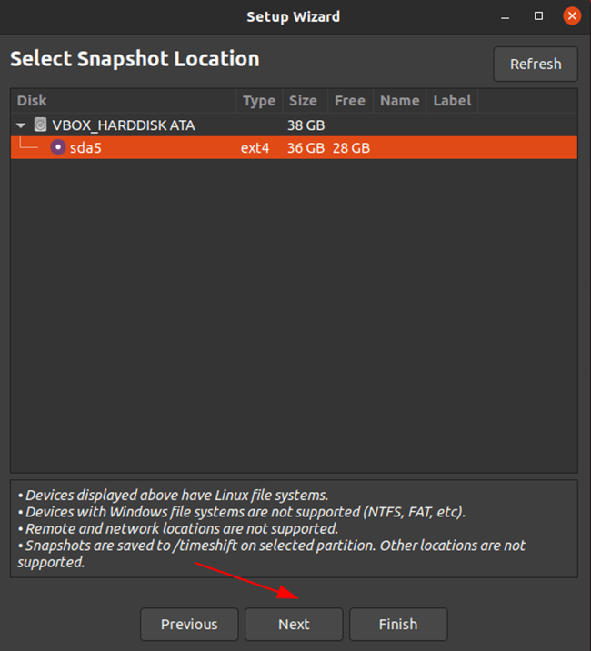Minimize the Setup Wizard window

pos(505,16)
